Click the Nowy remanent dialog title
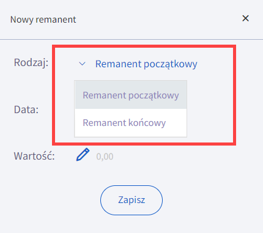Viewport: 263px width, 233px height. coord(43,20)
